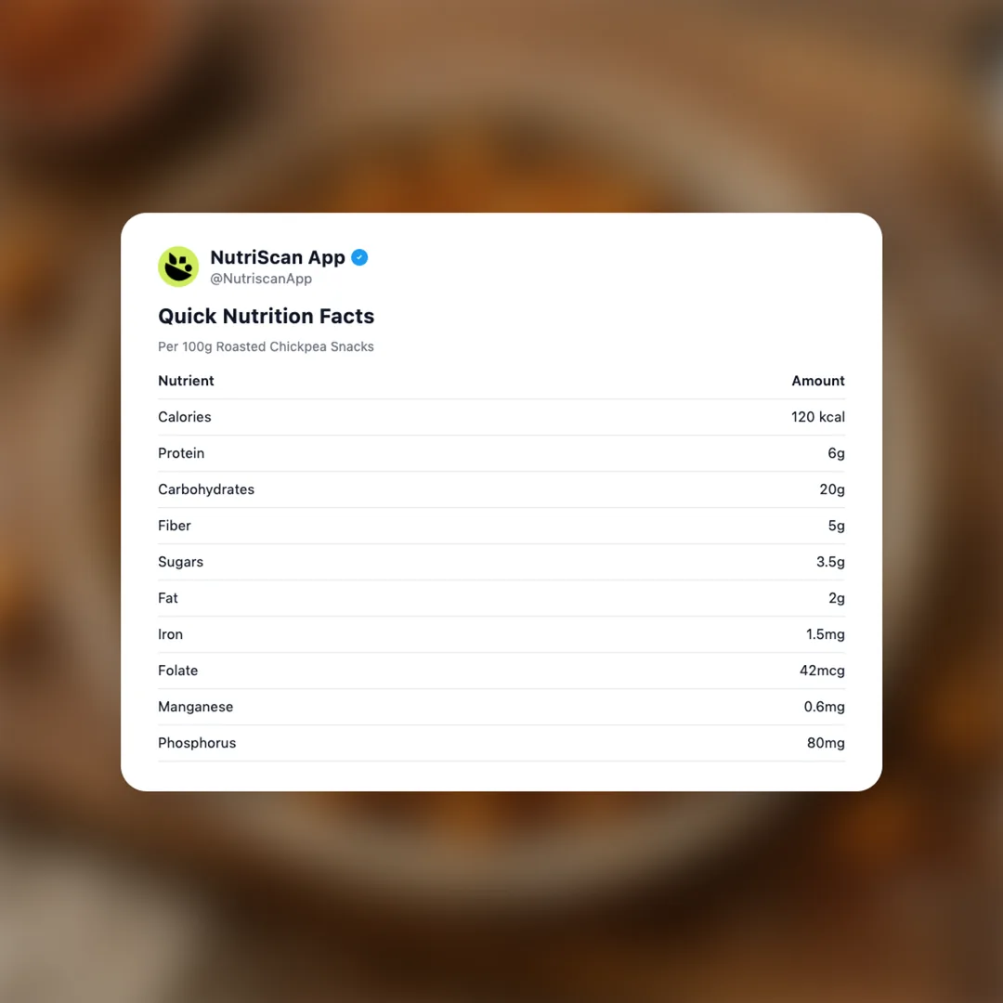This screenshot has height=1003, width=1003.
Task: Select the Quick Nutrition Facts heading
Action: (x=266, y=316)
